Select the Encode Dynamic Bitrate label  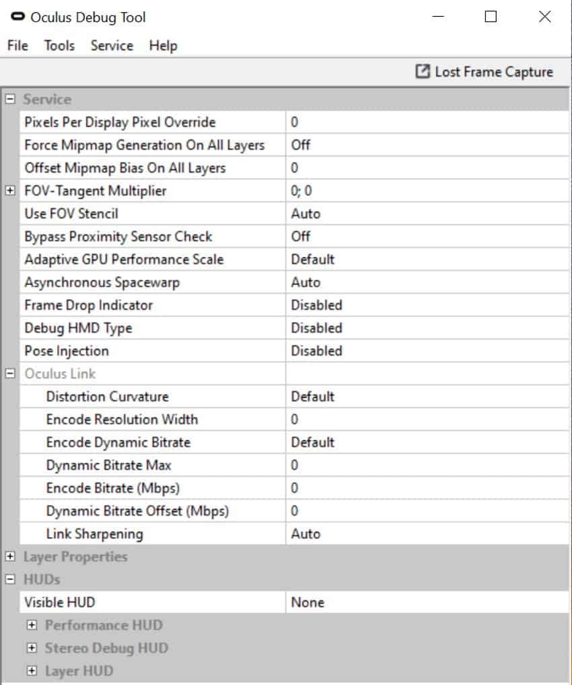point(118,442)
